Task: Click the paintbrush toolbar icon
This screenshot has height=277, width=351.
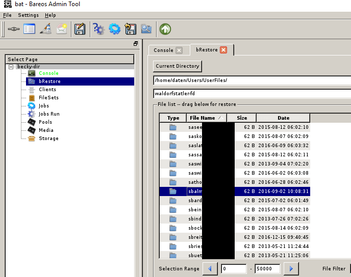Action: (x=46, y=29)
